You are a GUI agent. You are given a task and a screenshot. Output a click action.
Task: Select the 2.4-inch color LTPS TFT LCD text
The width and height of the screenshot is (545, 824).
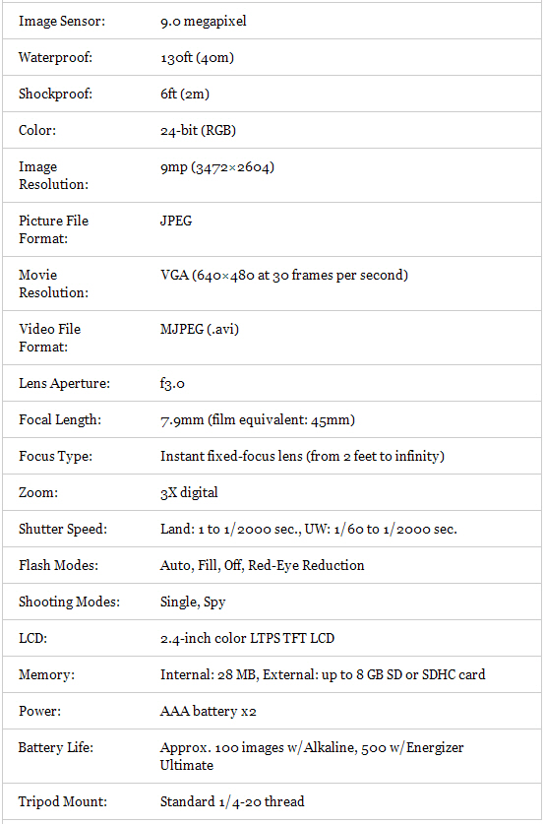pyautogui.click(x=247, y=639)
